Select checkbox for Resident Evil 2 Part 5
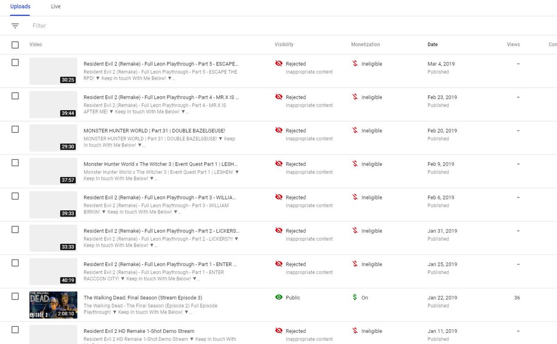Image resolution: width=557 pixels, height=344 pixels. click(x=15, y=63)
